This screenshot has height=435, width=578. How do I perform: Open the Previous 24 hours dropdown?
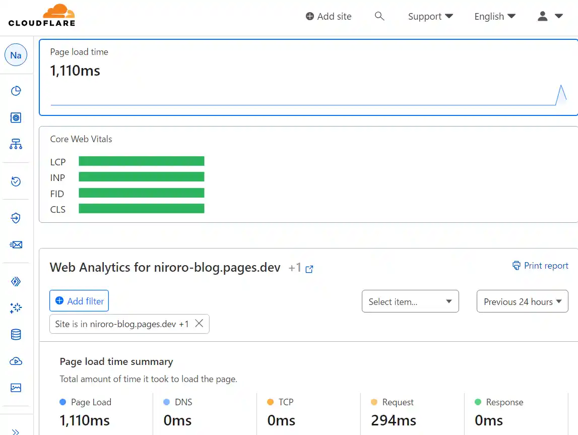tap(522, 301)
